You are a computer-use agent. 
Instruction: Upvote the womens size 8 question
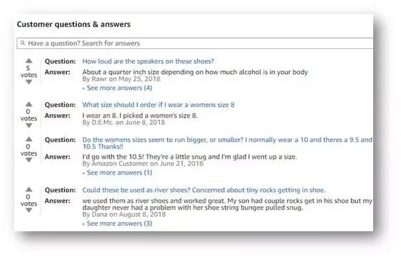29,104
